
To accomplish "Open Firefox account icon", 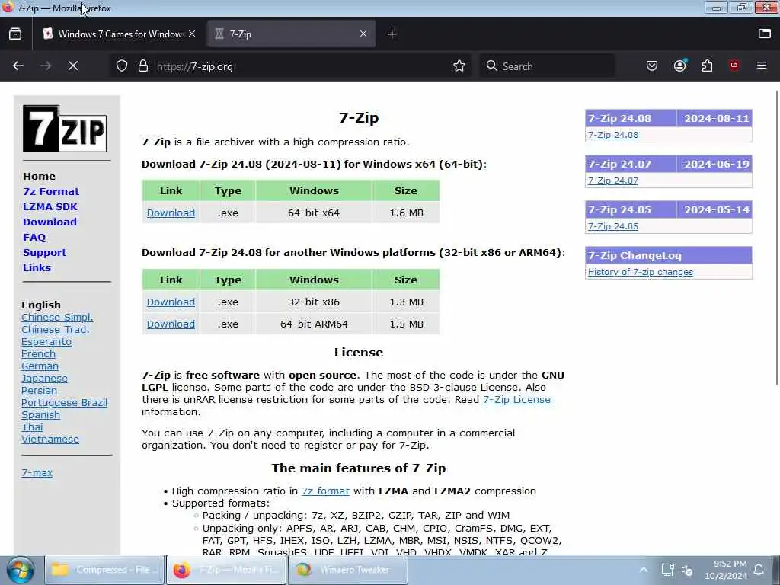I will pos(679,66).
